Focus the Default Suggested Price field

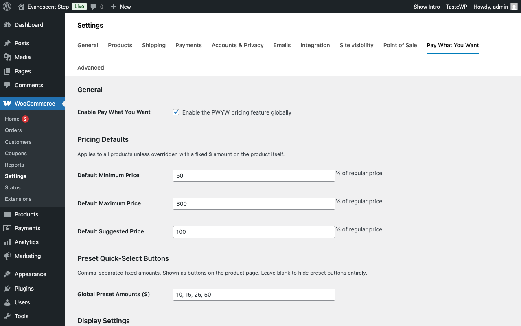click(x=254, y=232)
